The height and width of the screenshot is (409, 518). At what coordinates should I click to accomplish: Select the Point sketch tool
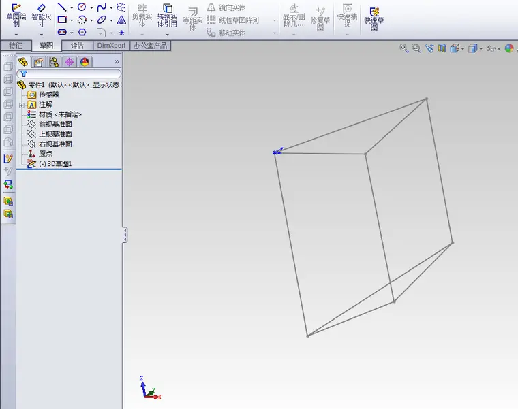click(x=121, y=32)
